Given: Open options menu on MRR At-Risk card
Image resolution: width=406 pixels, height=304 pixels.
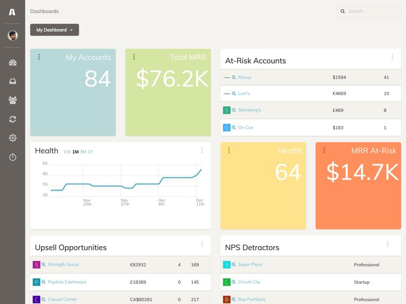Looking at the screenshot, I should pos(324,151).
